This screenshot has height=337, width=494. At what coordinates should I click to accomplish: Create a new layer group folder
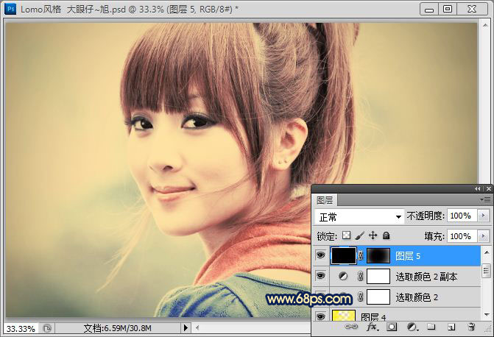click(x=431, y=327)
